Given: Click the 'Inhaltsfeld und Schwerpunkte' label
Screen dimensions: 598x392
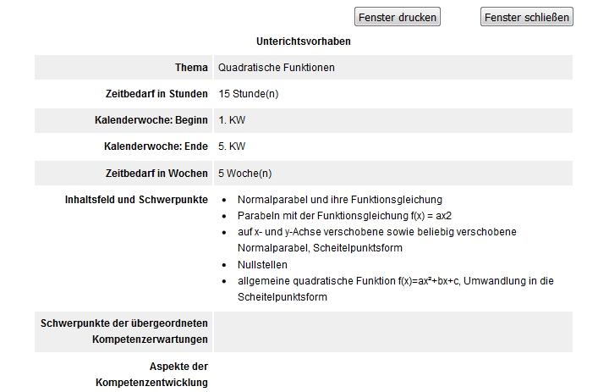Looking at the screenshot, I should pos(136,200).
